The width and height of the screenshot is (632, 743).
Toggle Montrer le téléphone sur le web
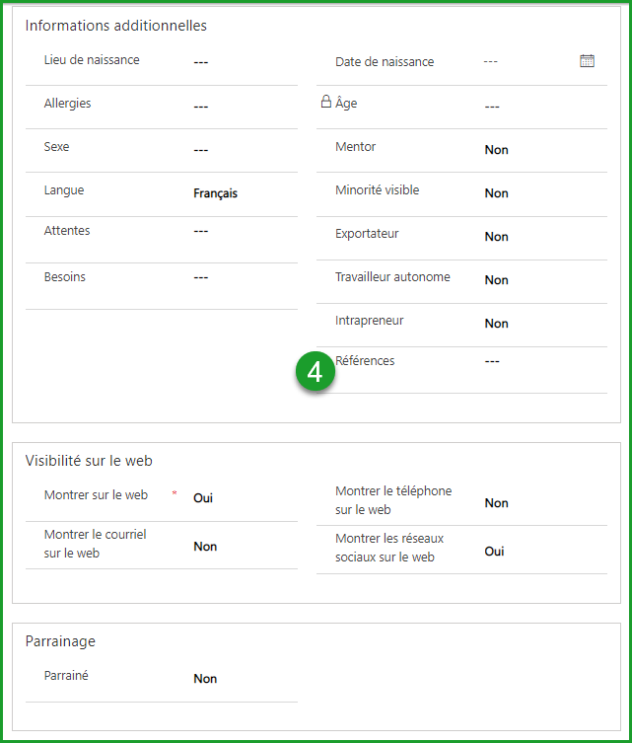(496, 503)
